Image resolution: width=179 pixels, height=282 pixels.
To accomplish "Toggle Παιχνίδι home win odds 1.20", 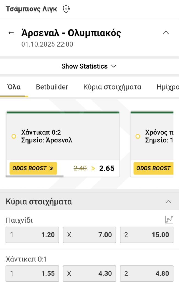I will click(32, 235).
